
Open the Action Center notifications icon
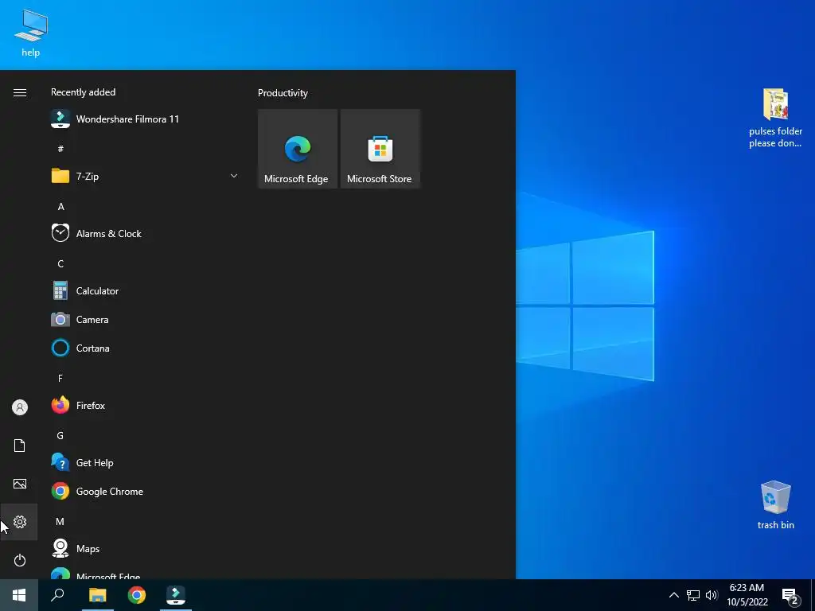(x=790, y=595)
